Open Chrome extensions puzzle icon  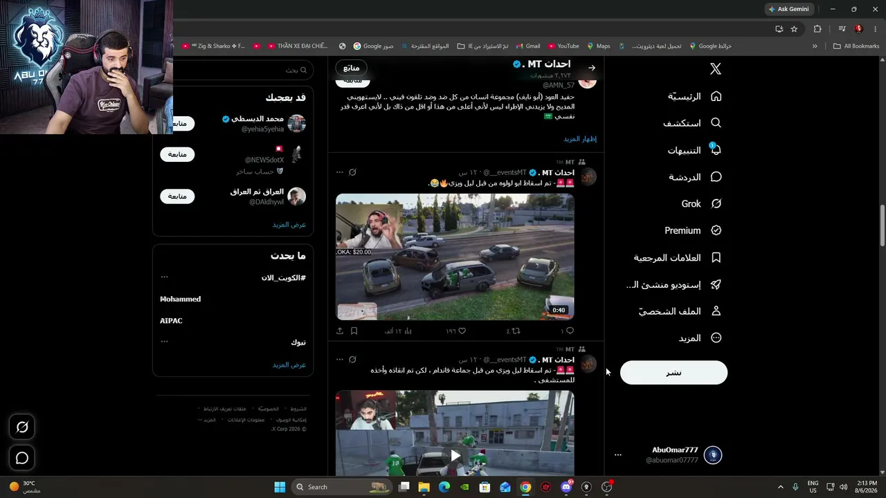click(817, 29)
